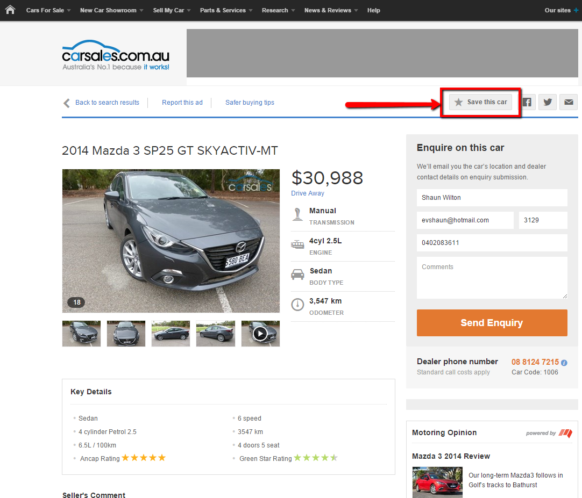Open the Research dropdown menu

tap(279, 10)
